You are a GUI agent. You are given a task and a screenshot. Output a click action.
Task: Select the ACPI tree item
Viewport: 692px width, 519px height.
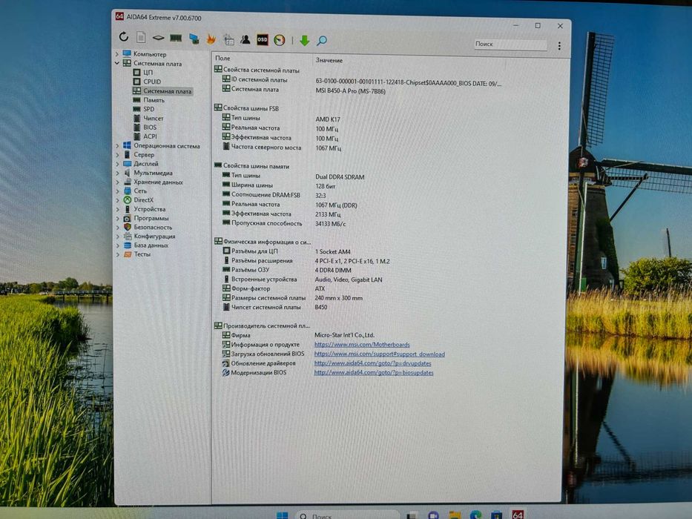click(145, 136)
